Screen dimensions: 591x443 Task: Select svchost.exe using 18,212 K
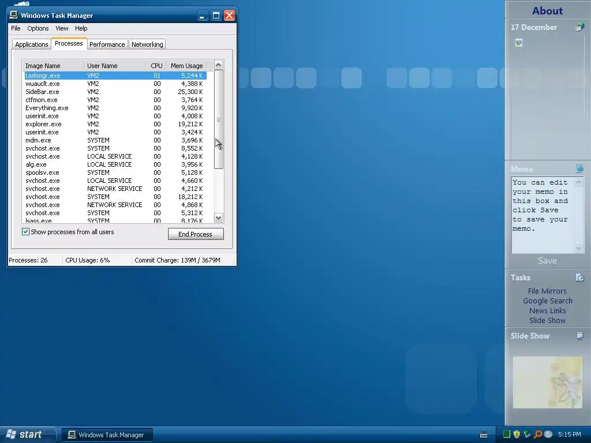click(x=115, y=197)
